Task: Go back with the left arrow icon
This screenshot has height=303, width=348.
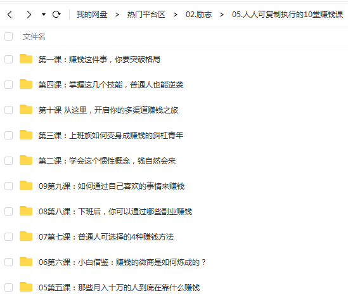Action: pos(10,15)
